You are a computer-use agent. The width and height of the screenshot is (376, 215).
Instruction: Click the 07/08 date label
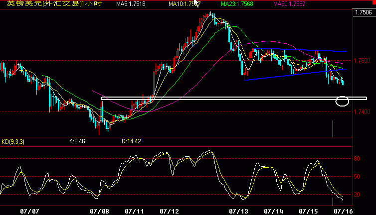pyautogui.click(x=99, y=212)
